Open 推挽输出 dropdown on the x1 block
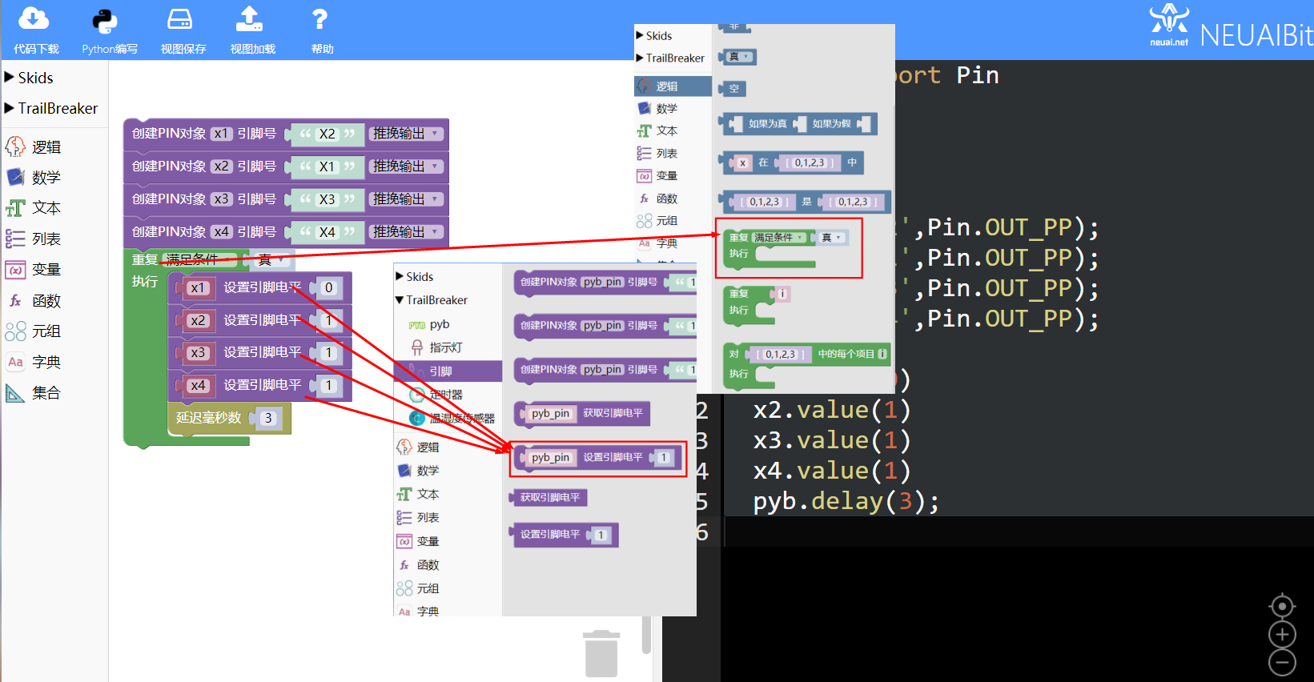 (x=407, y=134)
